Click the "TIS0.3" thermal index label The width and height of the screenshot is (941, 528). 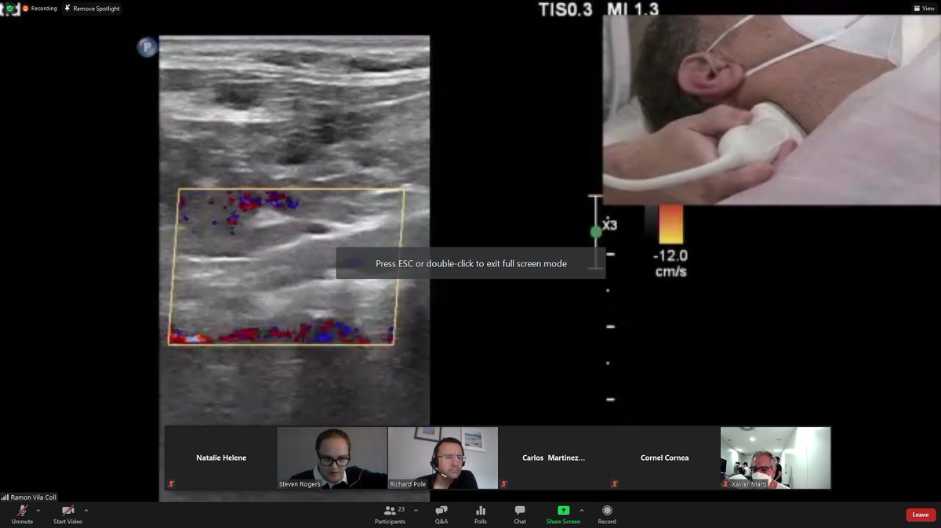[565, 9]
